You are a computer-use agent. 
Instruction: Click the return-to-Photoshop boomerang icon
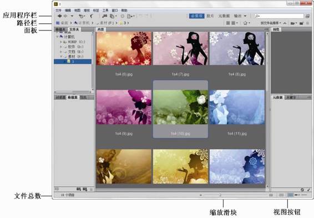92,16
